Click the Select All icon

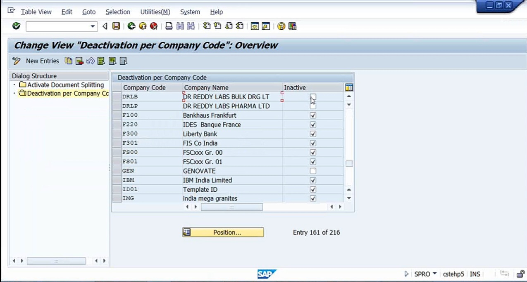101,61
